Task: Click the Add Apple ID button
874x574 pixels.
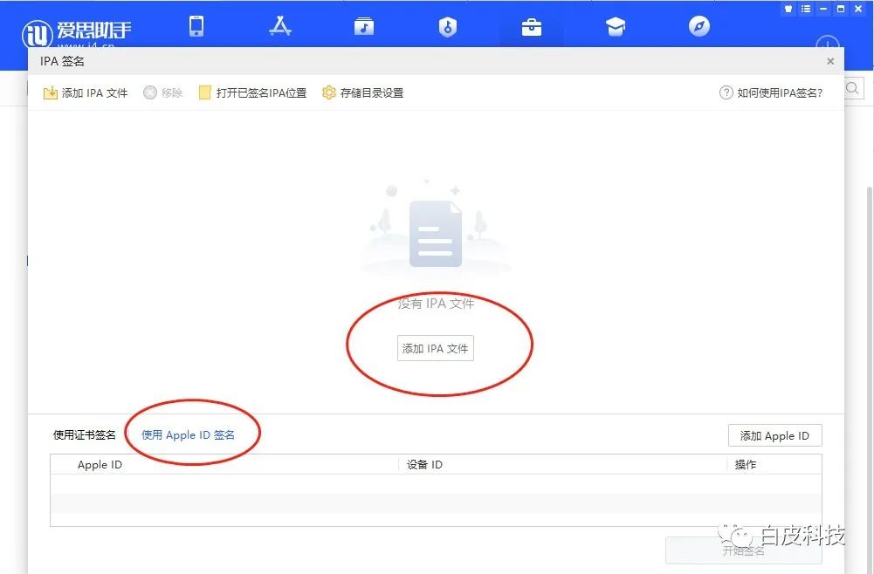Action: tap(774, 436)
